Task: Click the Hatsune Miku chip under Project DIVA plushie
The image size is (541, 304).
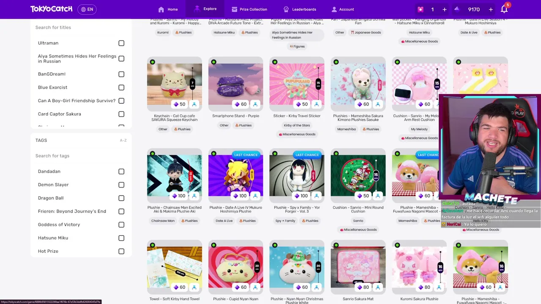Action: tap(224, 33)
